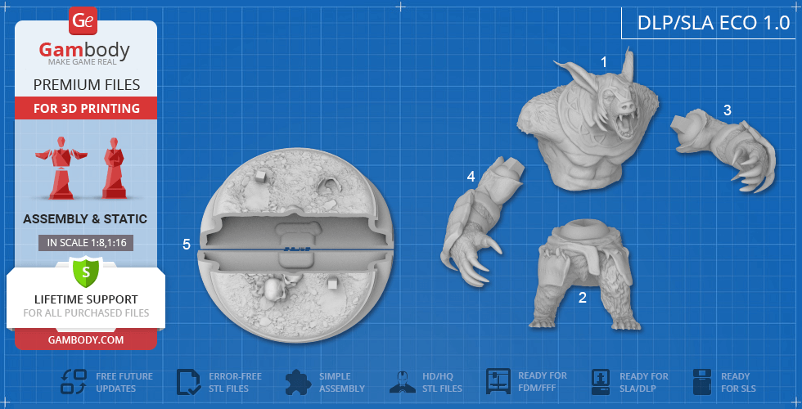Select the split round base part 5
Viewport: 802px width, 409px height.
click(x=295, y=246)
